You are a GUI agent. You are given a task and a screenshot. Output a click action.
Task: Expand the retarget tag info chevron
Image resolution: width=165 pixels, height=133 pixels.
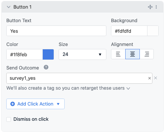(x=128, y=88)
